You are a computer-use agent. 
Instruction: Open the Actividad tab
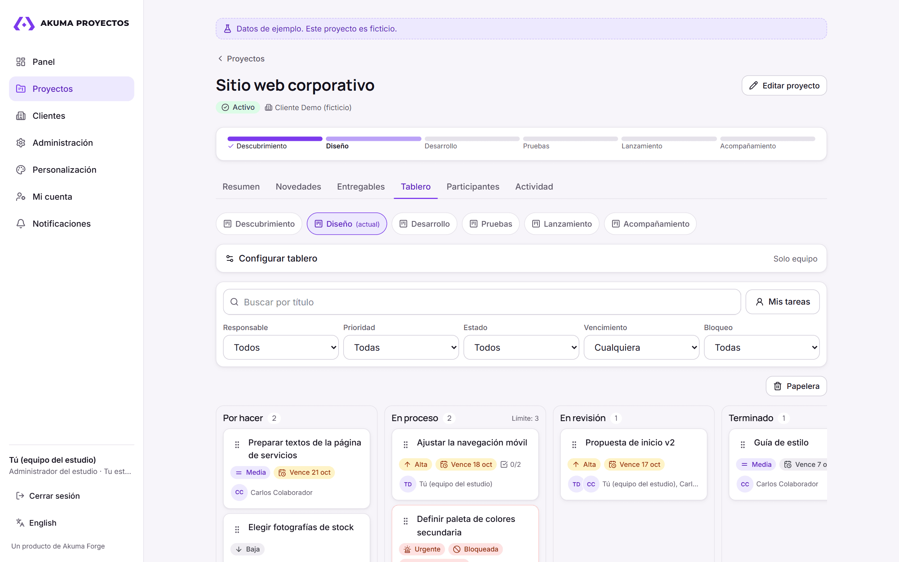(534, 187)
